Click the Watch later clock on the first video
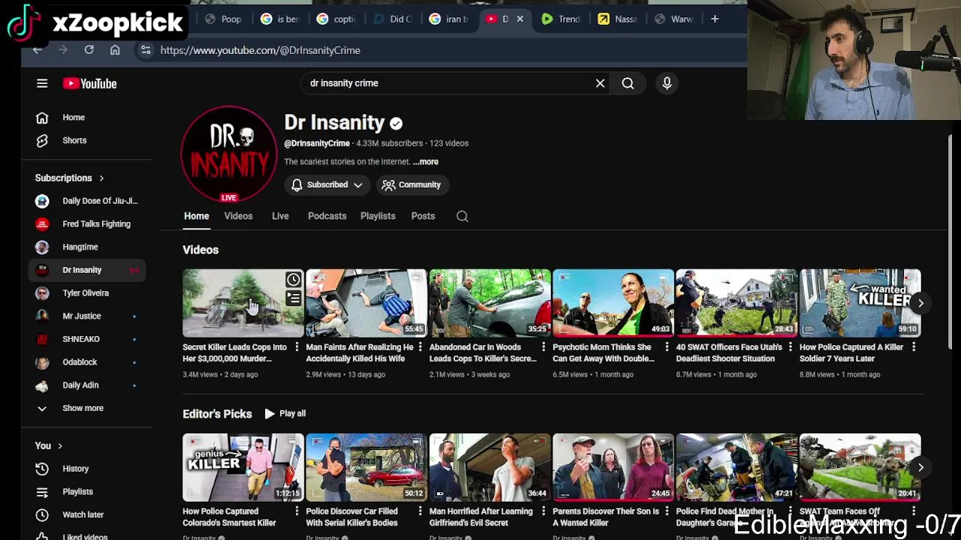The width and height of the screenshot is (961, 540). tap(294, 280)
